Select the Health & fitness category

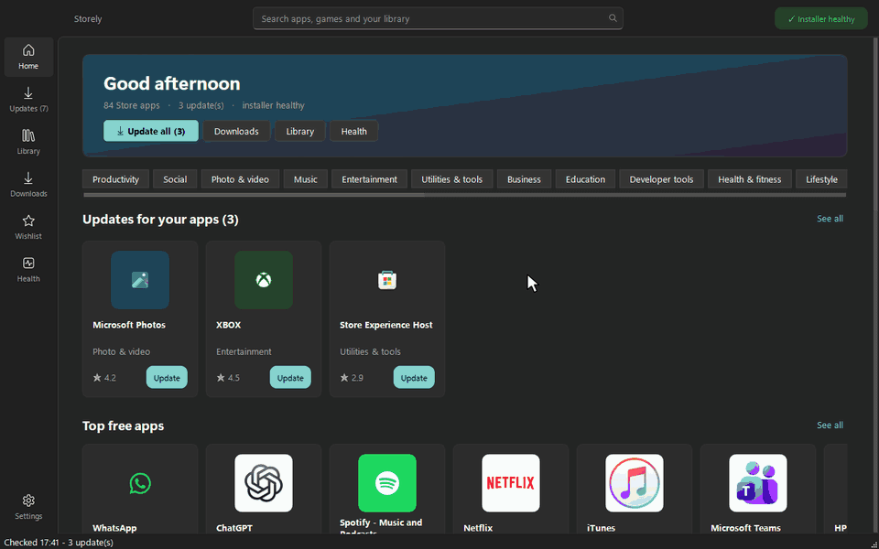click(750, 179)
